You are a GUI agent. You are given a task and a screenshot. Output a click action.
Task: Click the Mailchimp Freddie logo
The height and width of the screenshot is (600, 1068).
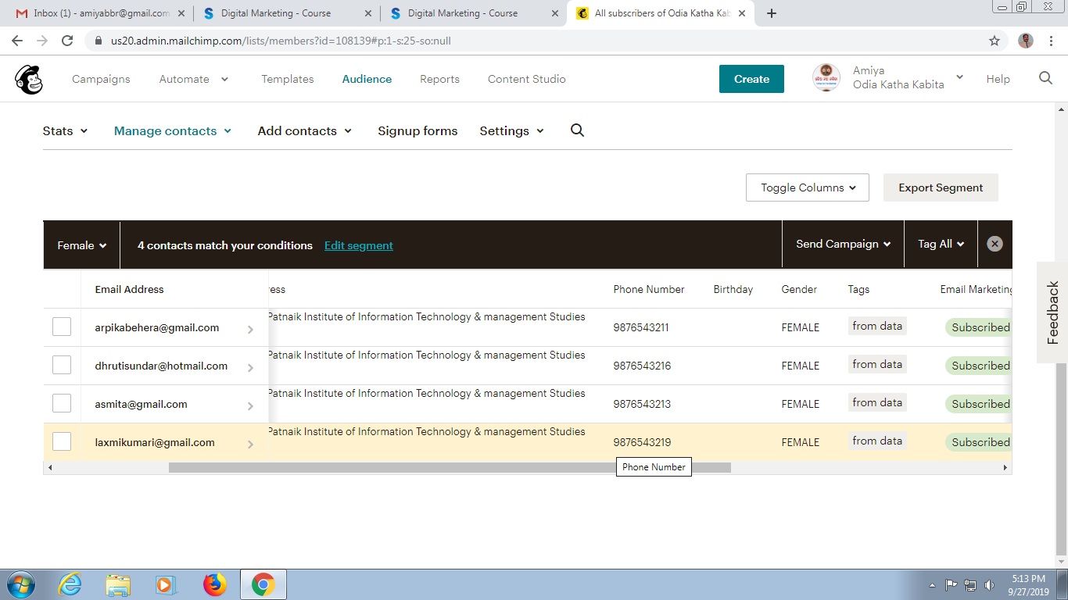click(x=29, y=79)
